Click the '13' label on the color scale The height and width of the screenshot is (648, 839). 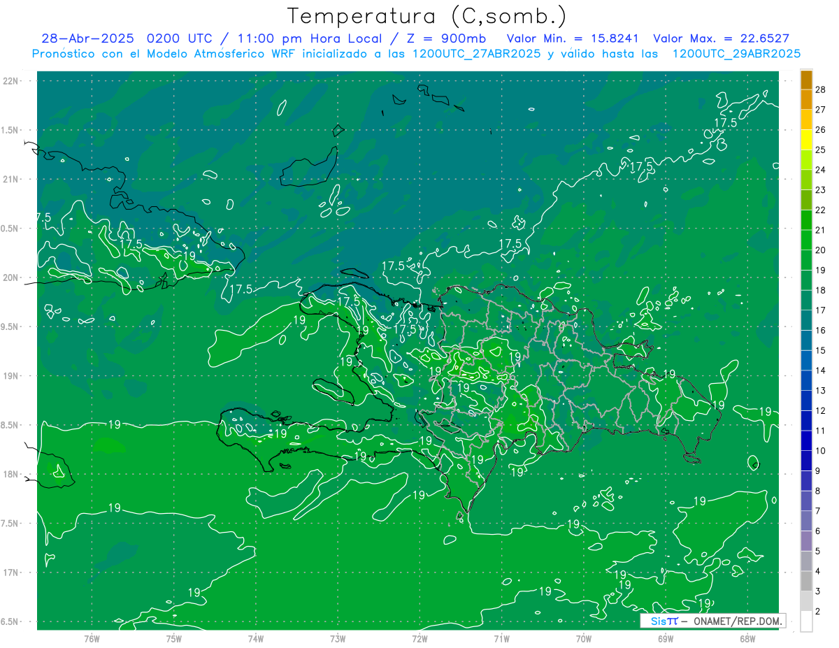820,390
